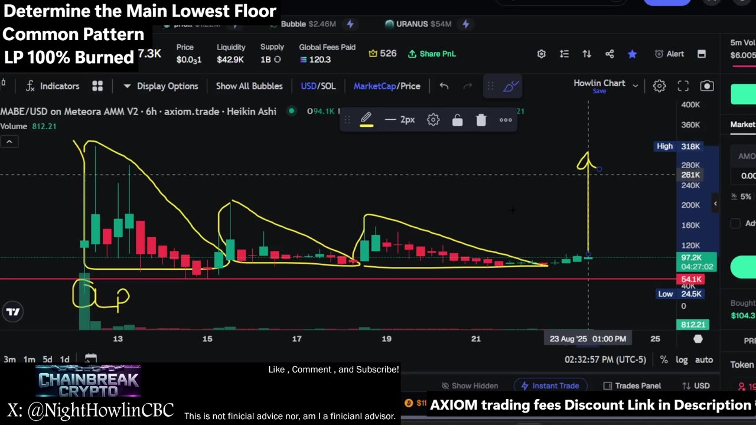756x425 pixels.
Task: Toggle auto scale mode
Action: (704, 359)
